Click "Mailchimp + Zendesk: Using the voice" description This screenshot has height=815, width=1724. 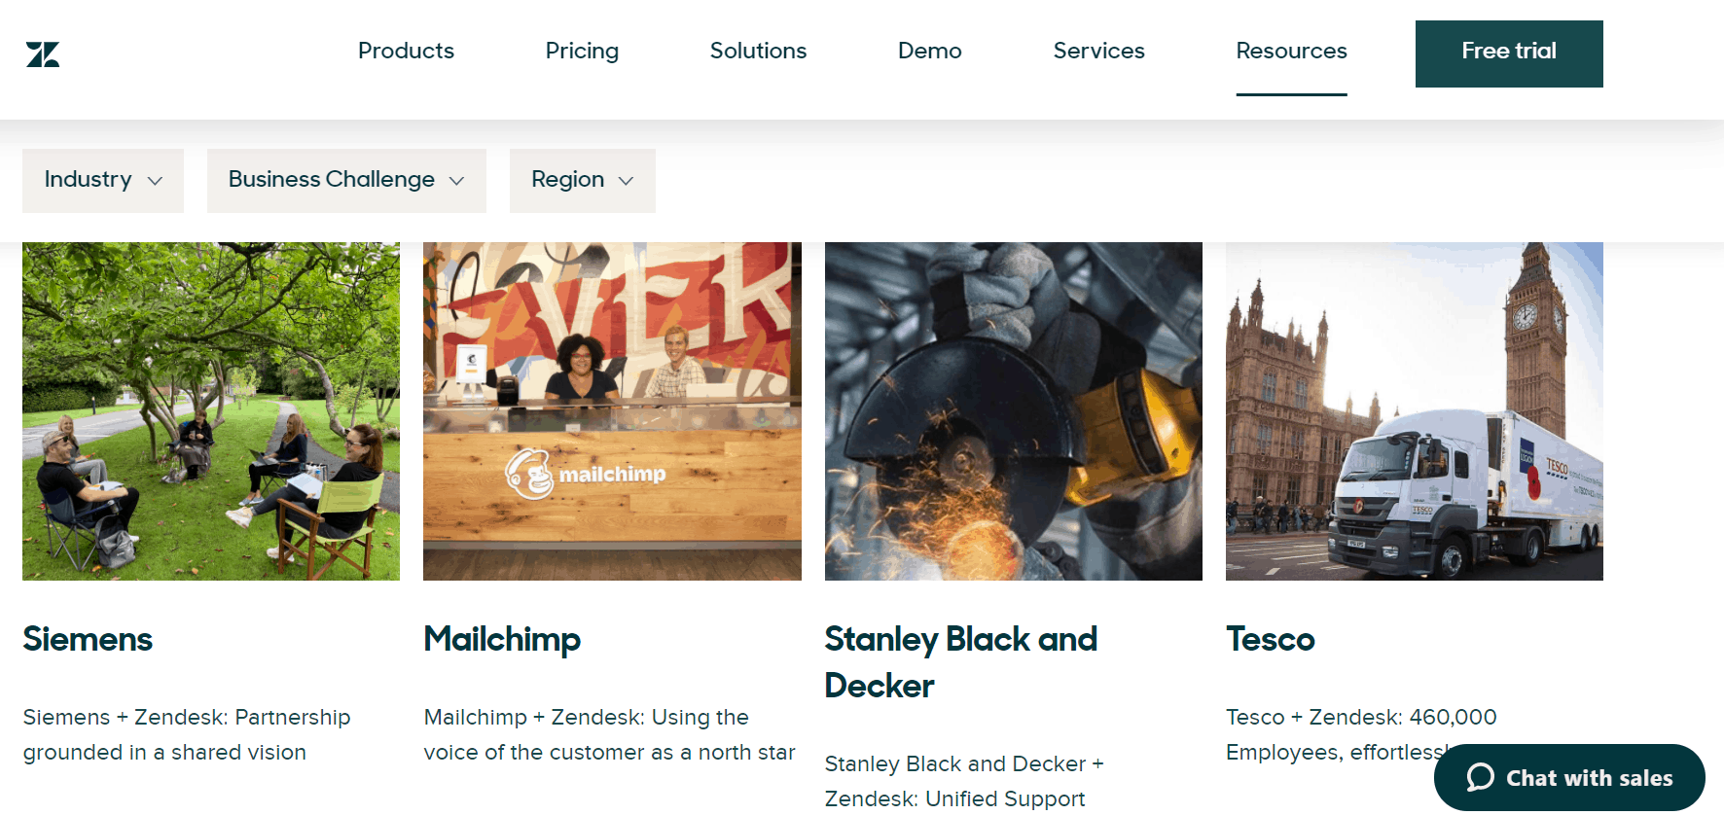click(x=609, y=734)
